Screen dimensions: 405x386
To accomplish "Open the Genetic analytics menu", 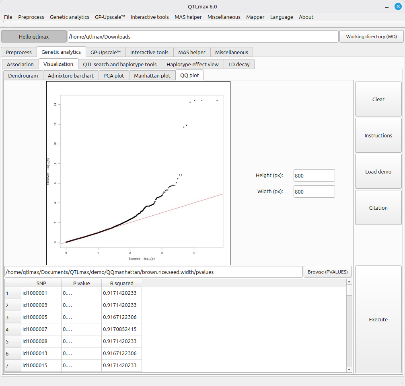I will click(x=69, y=17).
